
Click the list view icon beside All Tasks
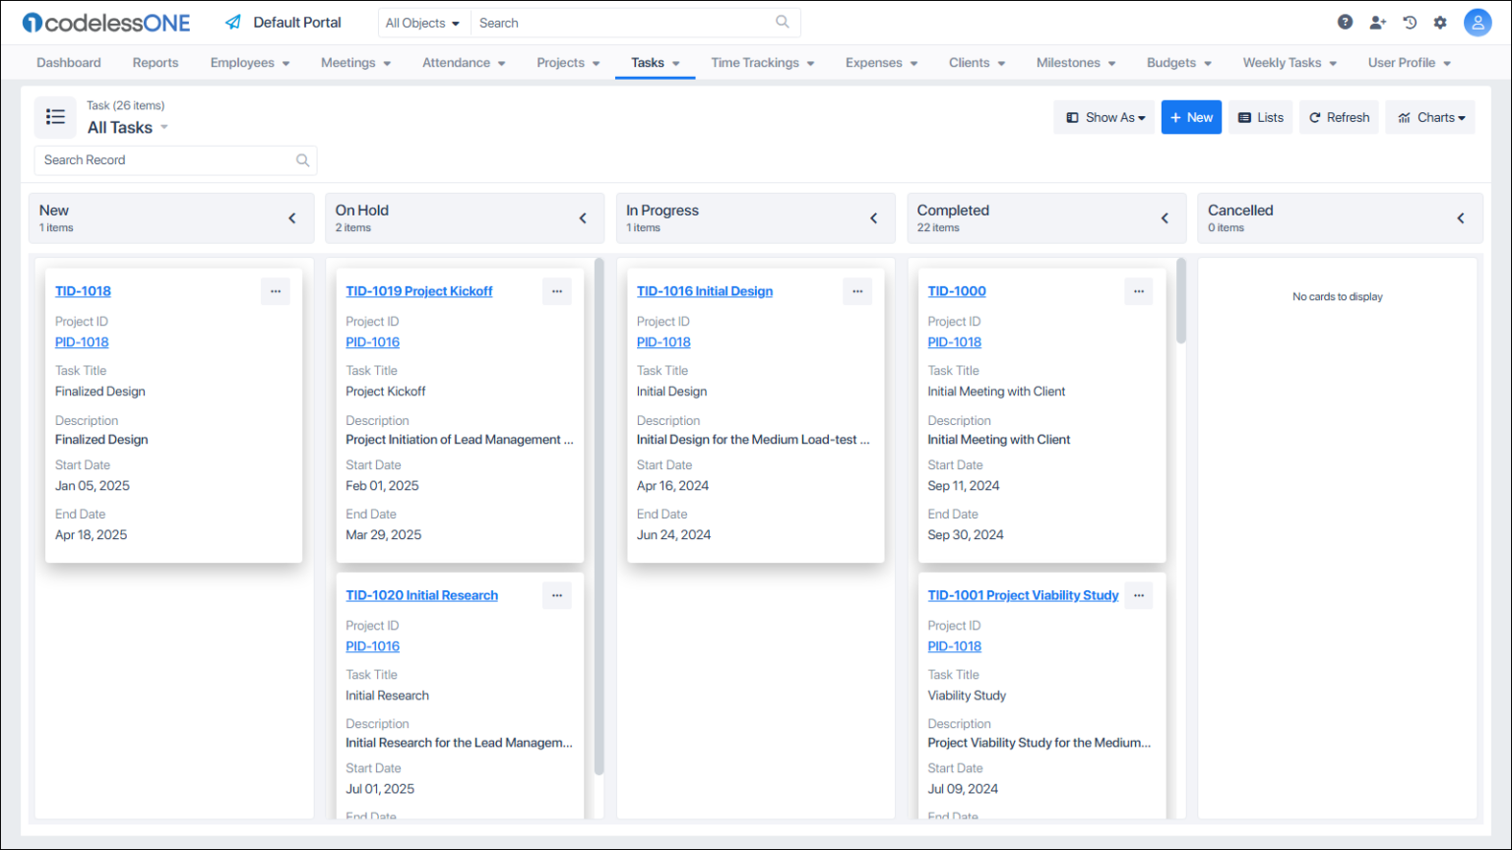coord(55,117)
